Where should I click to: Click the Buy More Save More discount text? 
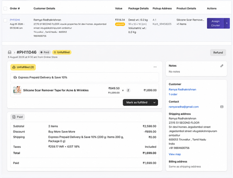click(x=62, y=132)
